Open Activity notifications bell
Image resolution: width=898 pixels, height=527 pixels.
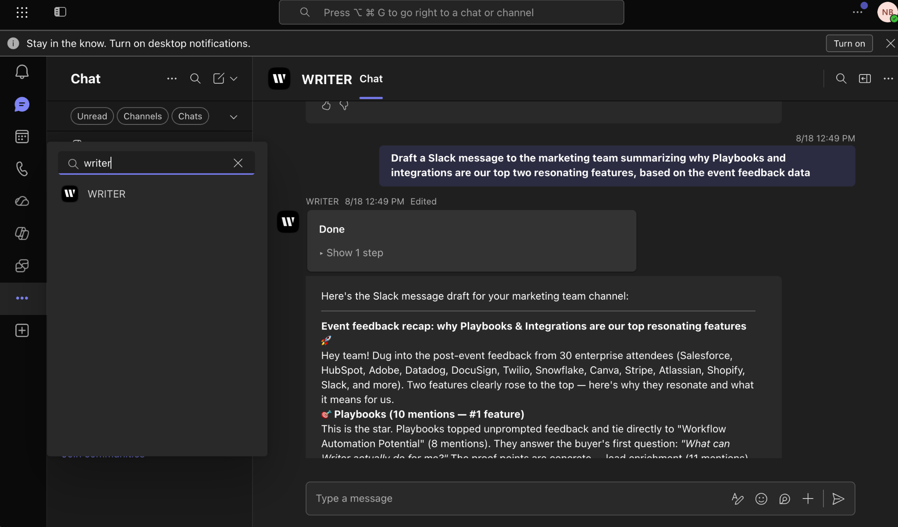point(22,72)
